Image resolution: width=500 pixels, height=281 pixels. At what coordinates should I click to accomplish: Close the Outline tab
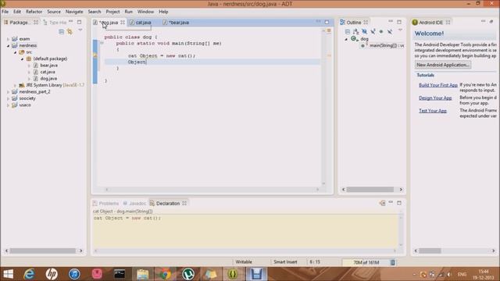coord(366,23)
